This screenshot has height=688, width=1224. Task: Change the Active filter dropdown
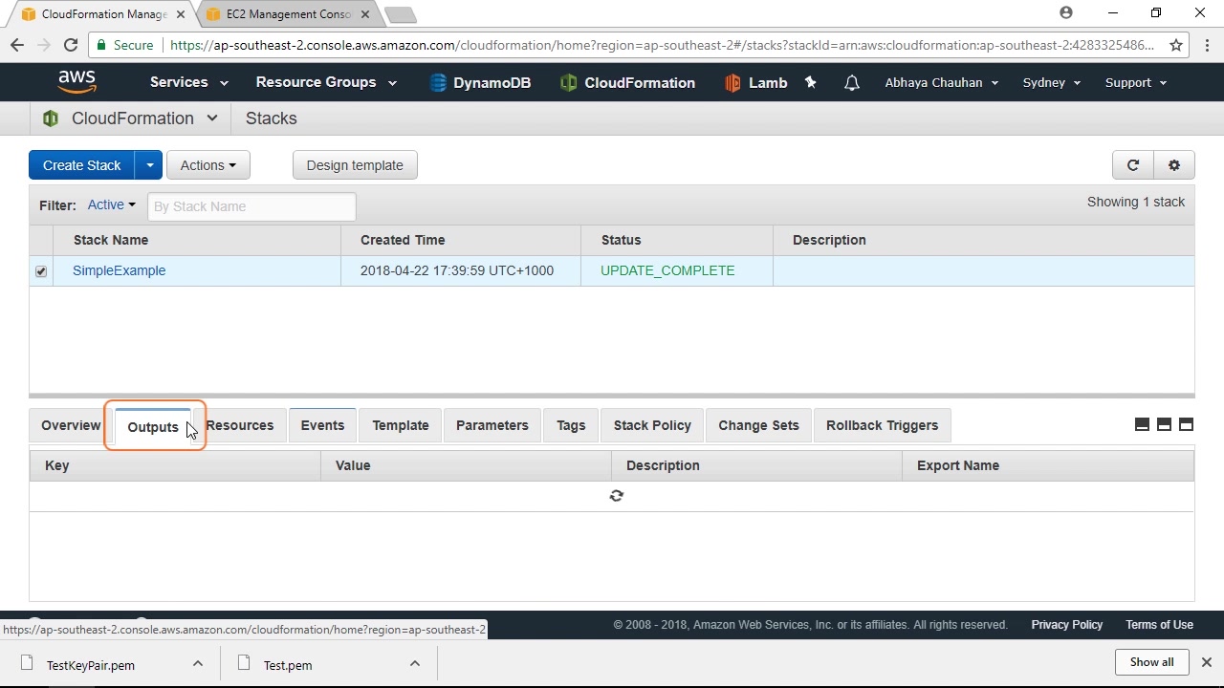(112, 204)
